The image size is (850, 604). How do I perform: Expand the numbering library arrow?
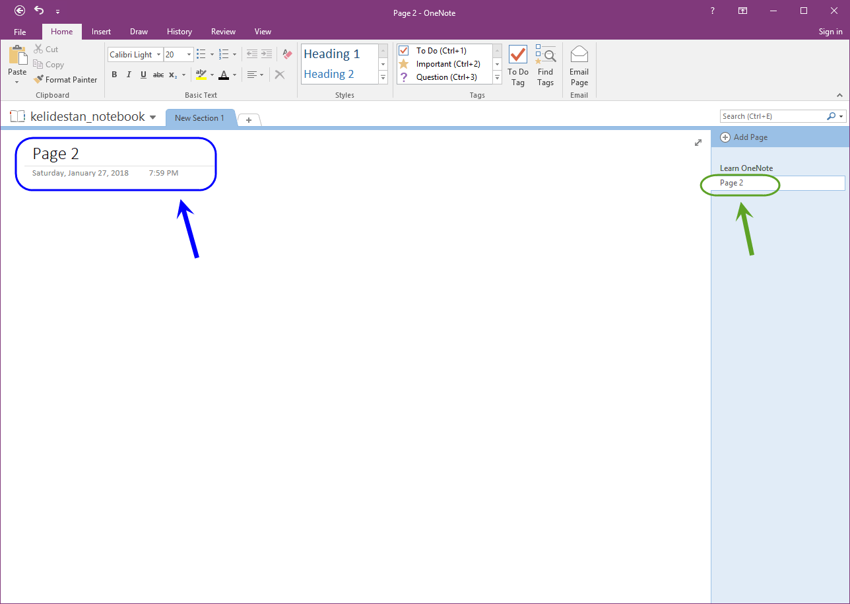coord(234,55)
